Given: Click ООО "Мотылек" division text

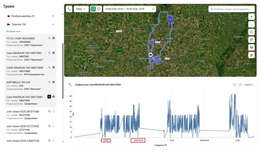Looking at the screenshot, I should pyautogui.click(x=33, y=89).
